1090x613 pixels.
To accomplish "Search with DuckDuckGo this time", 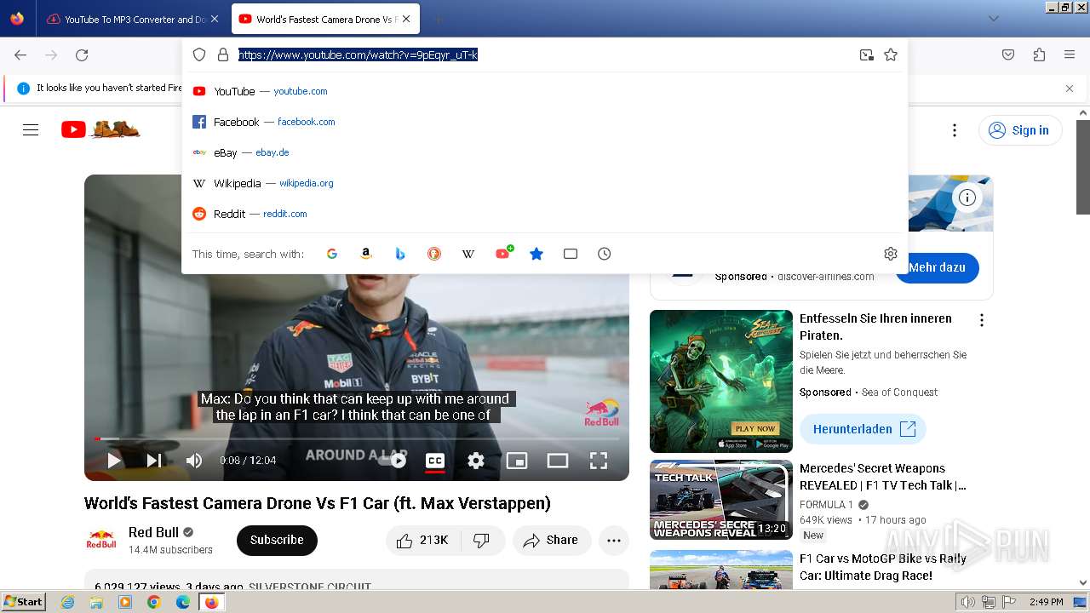I will pos(434,254).
